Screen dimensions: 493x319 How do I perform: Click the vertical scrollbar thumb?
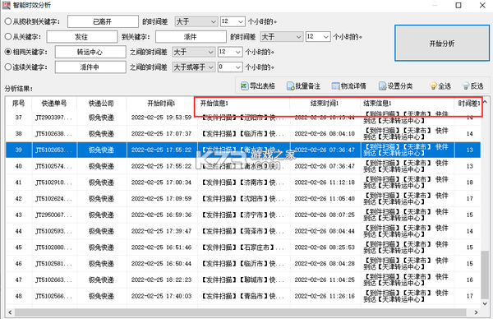tap(485, 275)
